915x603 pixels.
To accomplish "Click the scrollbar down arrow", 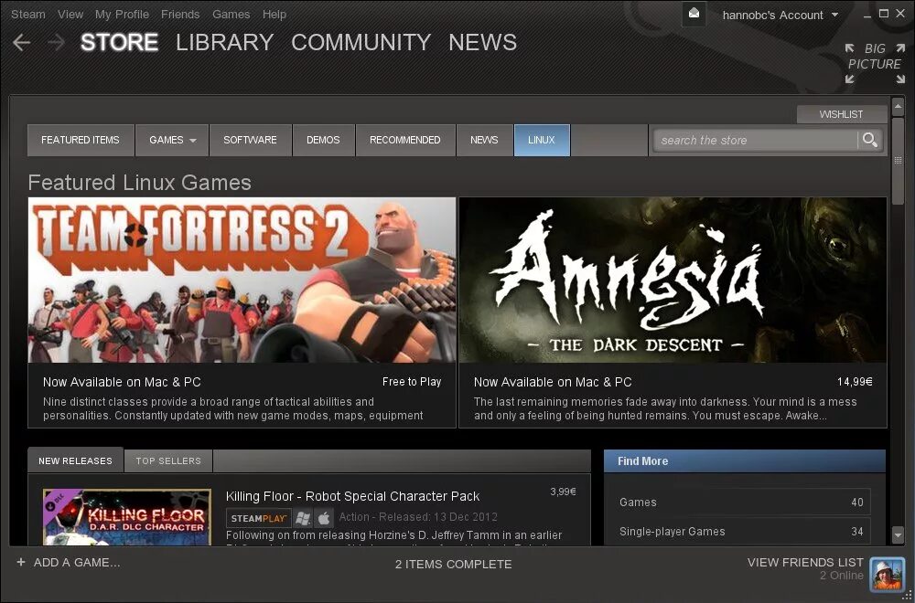I will (898, 534).
